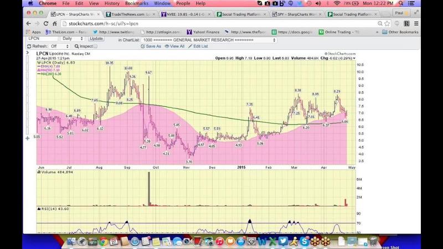Open the volume control in menu bar
This screenshot has height=249, width=443.
318,3
